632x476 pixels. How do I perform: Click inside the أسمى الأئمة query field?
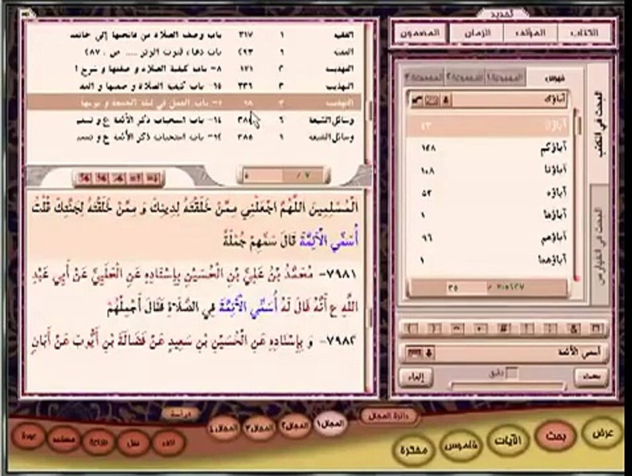pos(520,353)
